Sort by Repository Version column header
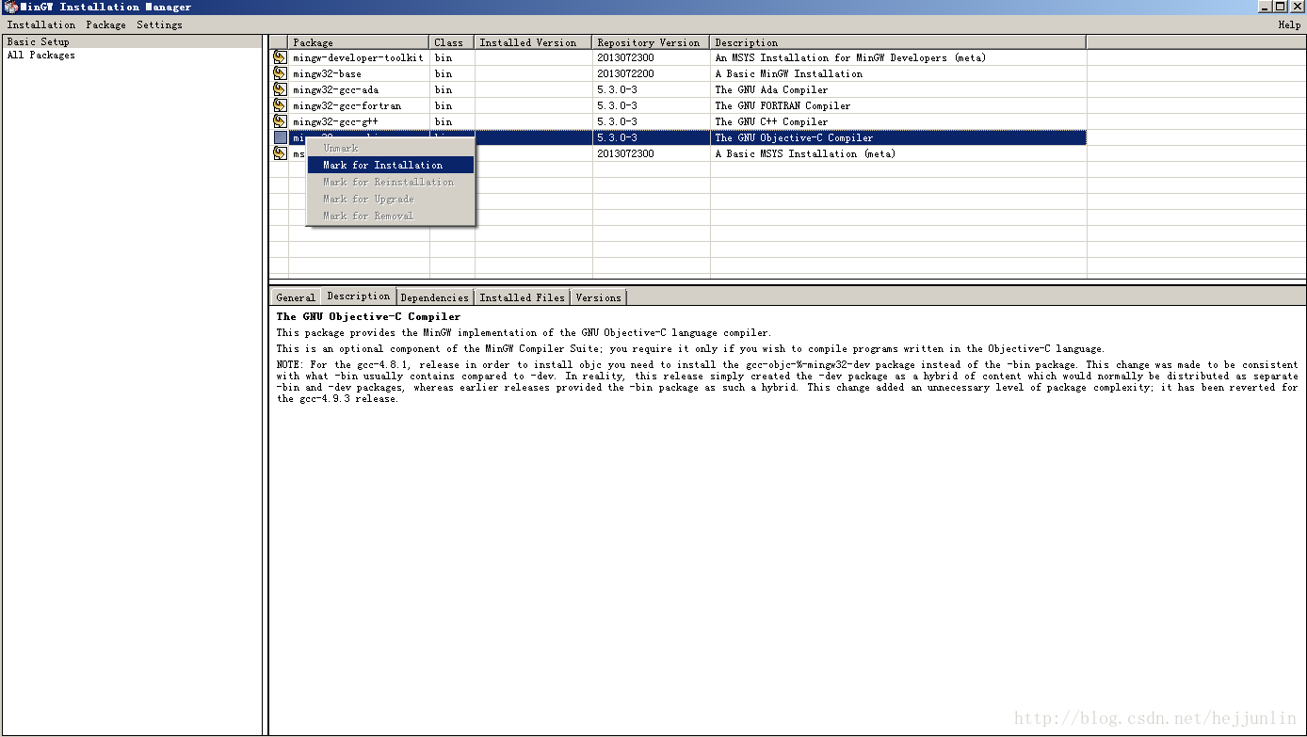This screenshot has width=1307, height=737. click(x=651, y=42)
